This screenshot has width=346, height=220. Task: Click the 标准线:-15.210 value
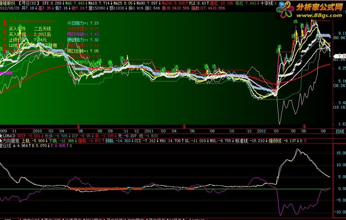click(x=249, y=141)
